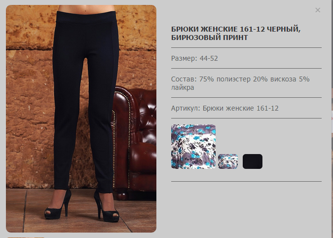This screenshot has height=238, width=333.
Task: Close the product popup with the X
Action: click(318, 10)
